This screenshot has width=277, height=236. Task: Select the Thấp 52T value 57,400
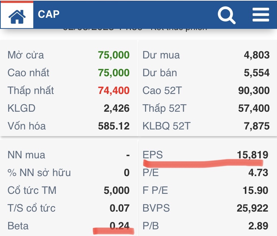[254, 108]
